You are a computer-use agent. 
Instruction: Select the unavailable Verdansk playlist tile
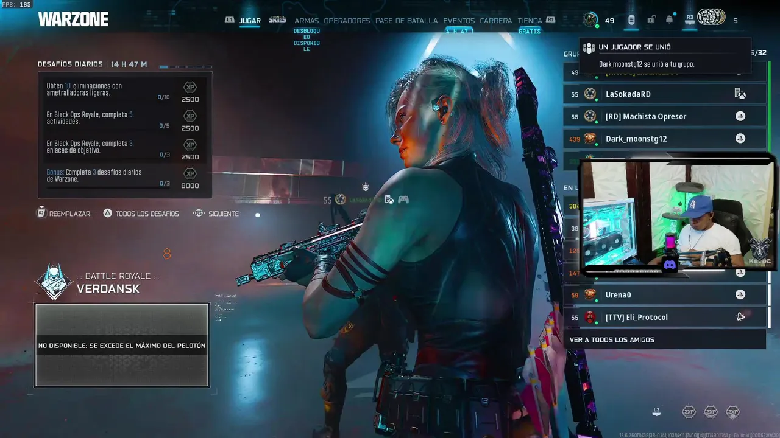pos(122,345)
